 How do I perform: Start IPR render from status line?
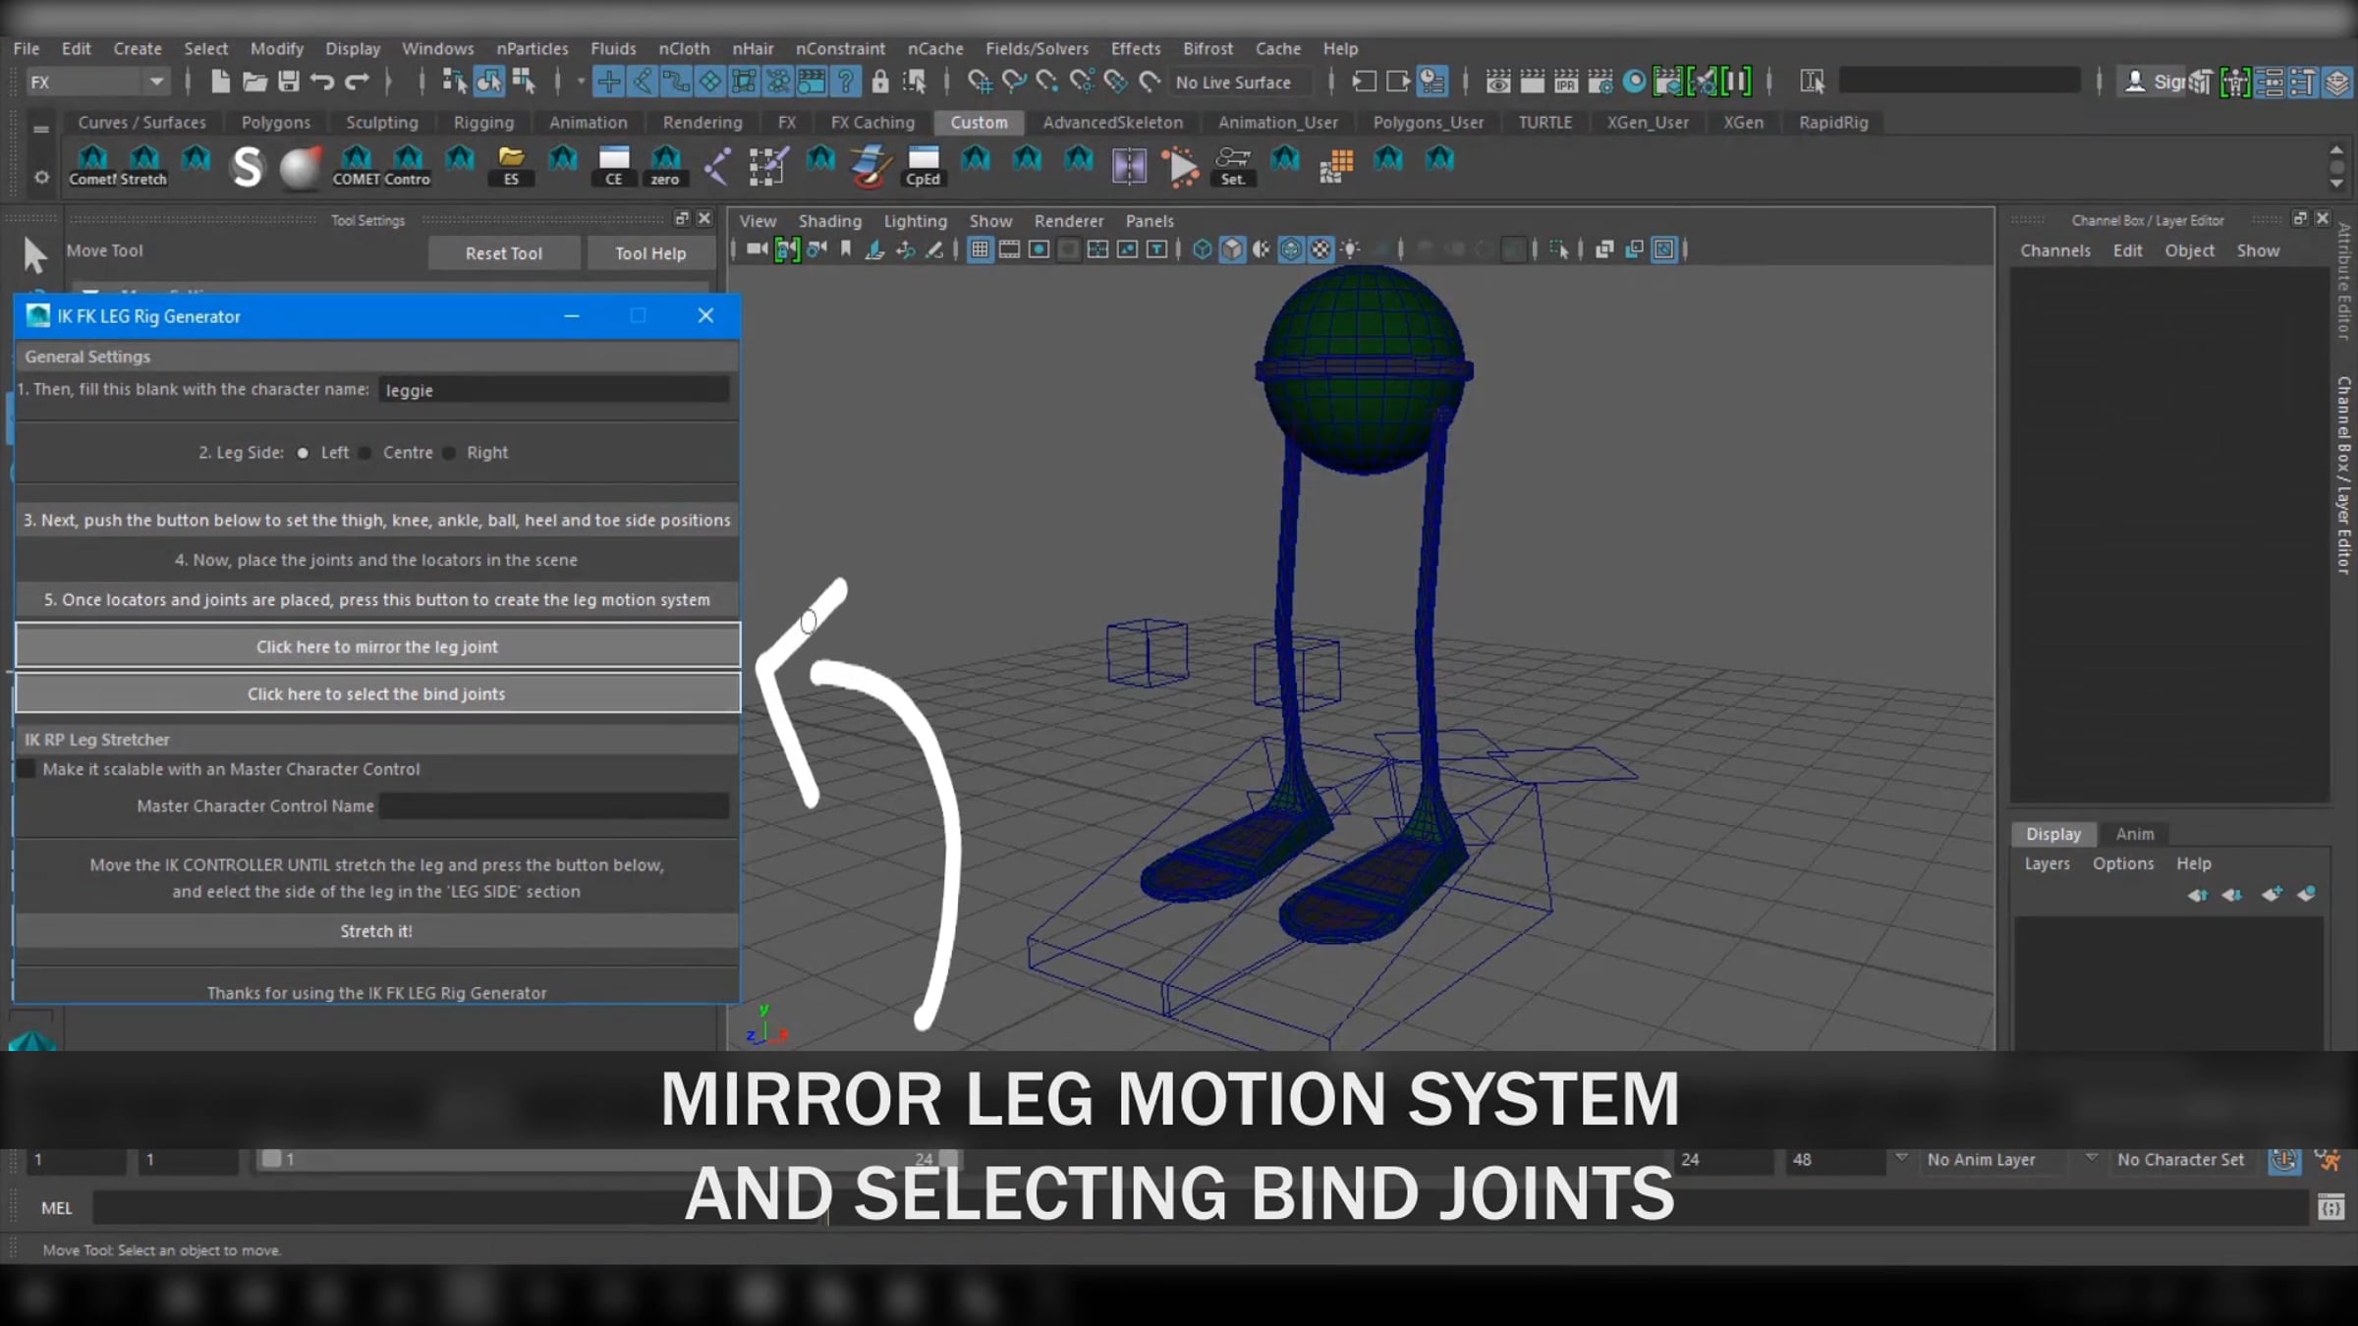tap(1566, 82)
